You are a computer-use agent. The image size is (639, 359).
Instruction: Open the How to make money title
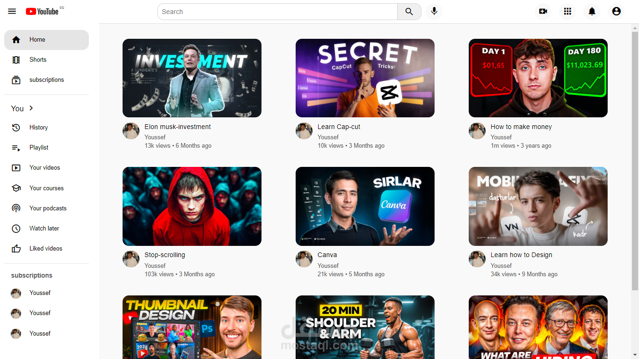point(521,127)
